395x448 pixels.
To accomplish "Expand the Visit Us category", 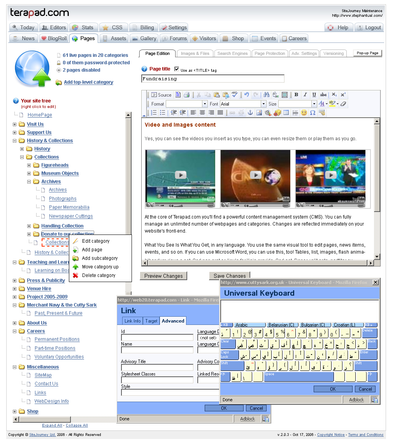I will point(14,125).
